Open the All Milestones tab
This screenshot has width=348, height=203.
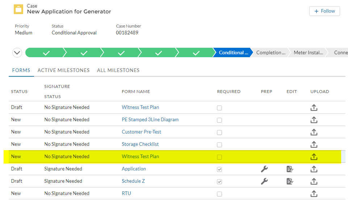pyautogui.click(x=118, y=70)
